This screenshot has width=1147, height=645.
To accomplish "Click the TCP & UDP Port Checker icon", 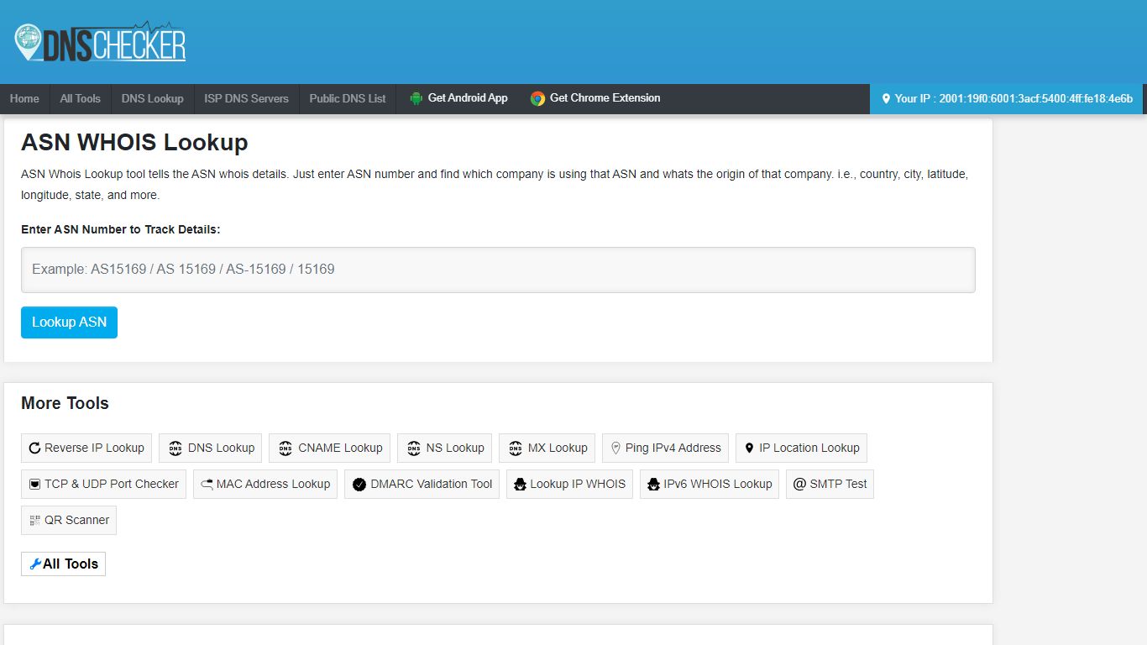I will tap(34, 485).
